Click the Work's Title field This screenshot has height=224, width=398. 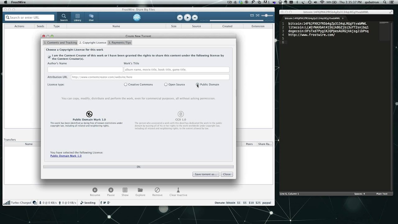point(176,70)
